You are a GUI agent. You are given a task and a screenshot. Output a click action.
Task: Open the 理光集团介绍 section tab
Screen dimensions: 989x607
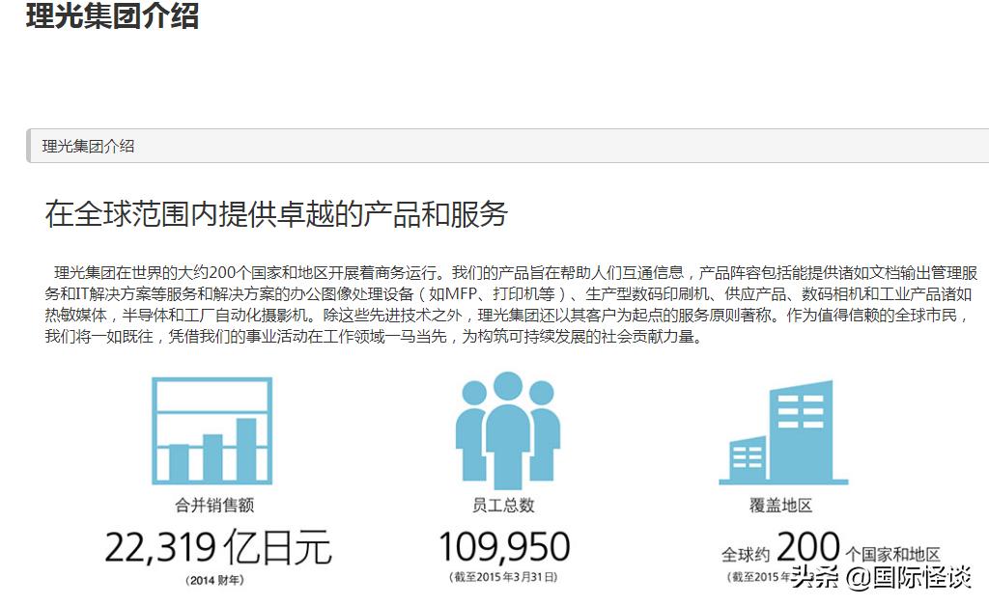[87, 147]
